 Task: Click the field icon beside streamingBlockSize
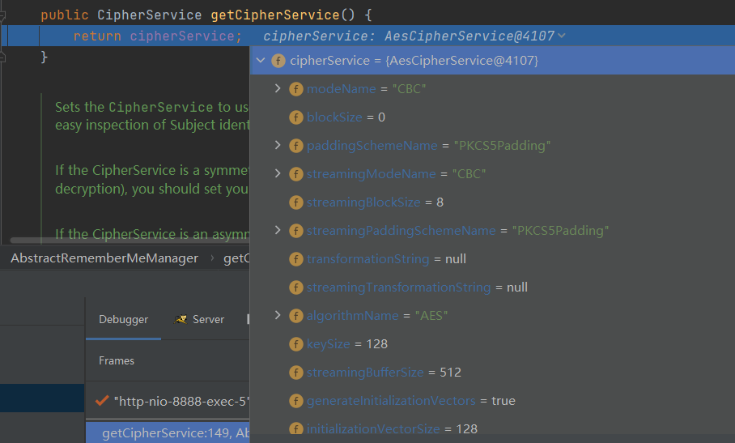pyautogui.click(x=297, y=202)
